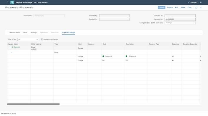Close the First scenario page

(201, 8)
